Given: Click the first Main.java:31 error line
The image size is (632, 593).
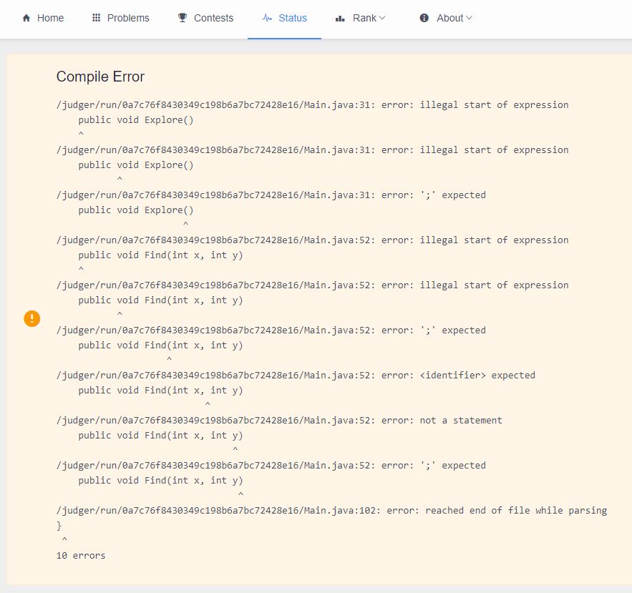Looking at the screenshot, I should (x=312, y=104).
